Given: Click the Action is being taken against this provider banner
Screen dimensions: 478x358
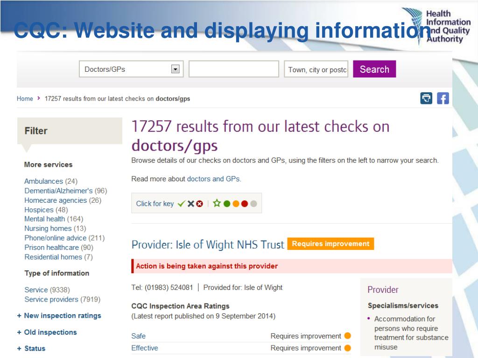Looking at the screenshot, I should coord(292,266).
